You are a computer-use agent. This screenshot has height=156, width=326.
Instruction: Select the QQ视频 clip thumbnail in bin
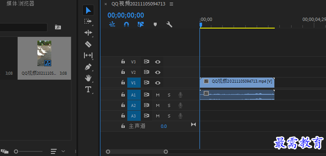click(44, 54)
